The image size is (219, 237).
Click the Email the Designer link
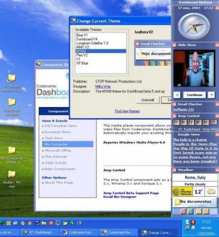click(x=120, y=197)
